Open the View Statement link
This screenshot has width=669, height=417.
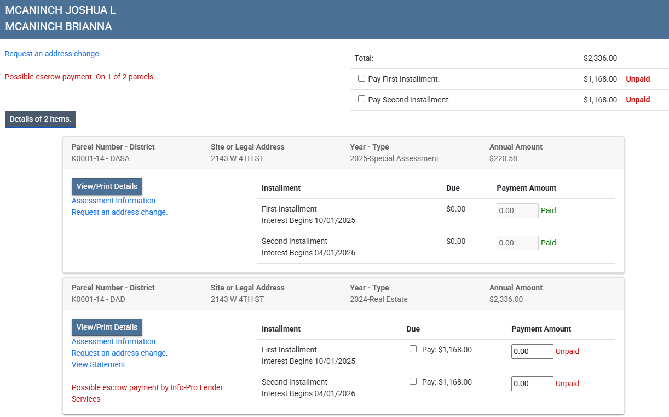[x=99, y=364]
